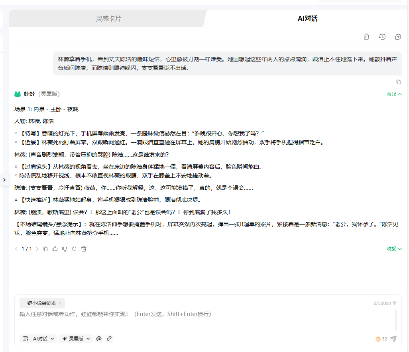Click the 蛙蛙（灵犀版）name label
The image size is (409, 352).
click(x=42, y=94)
